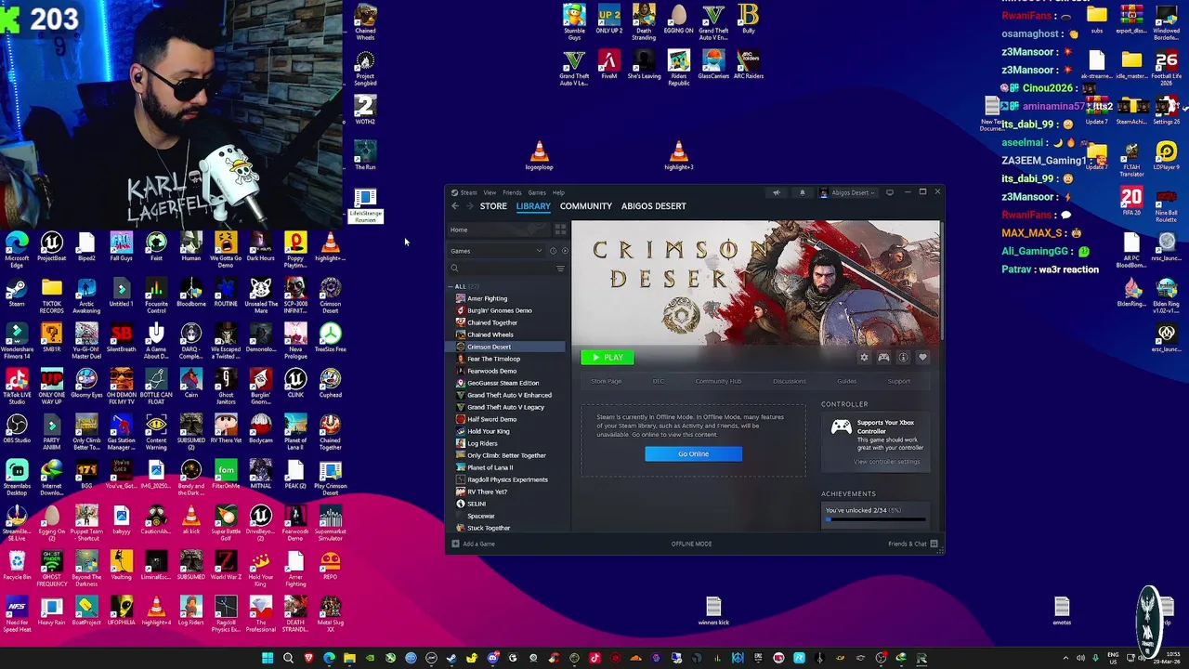
Task: Open controller layout icon for Crimson Desert
Action: coord(883,358)
